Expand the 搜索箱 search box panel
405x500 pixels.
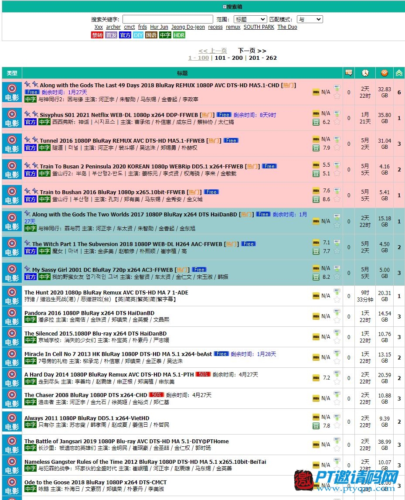(225, 7)
